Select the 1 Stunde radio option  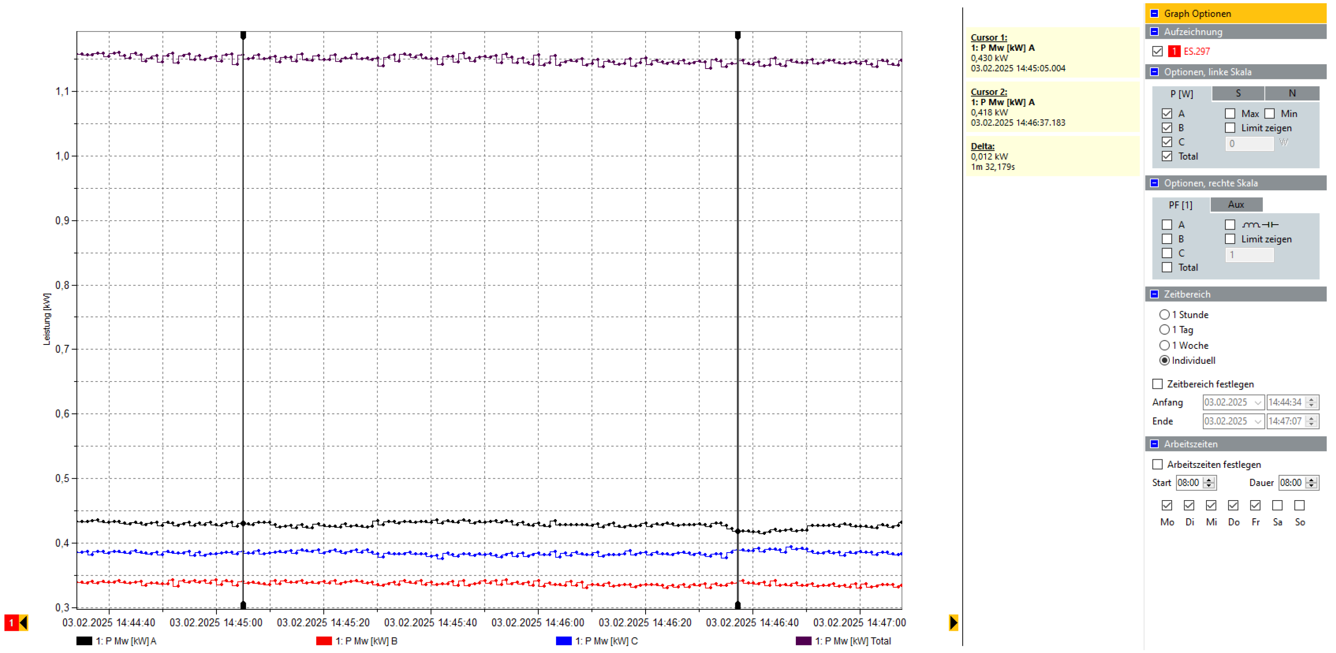click(x=1164, y=315)
